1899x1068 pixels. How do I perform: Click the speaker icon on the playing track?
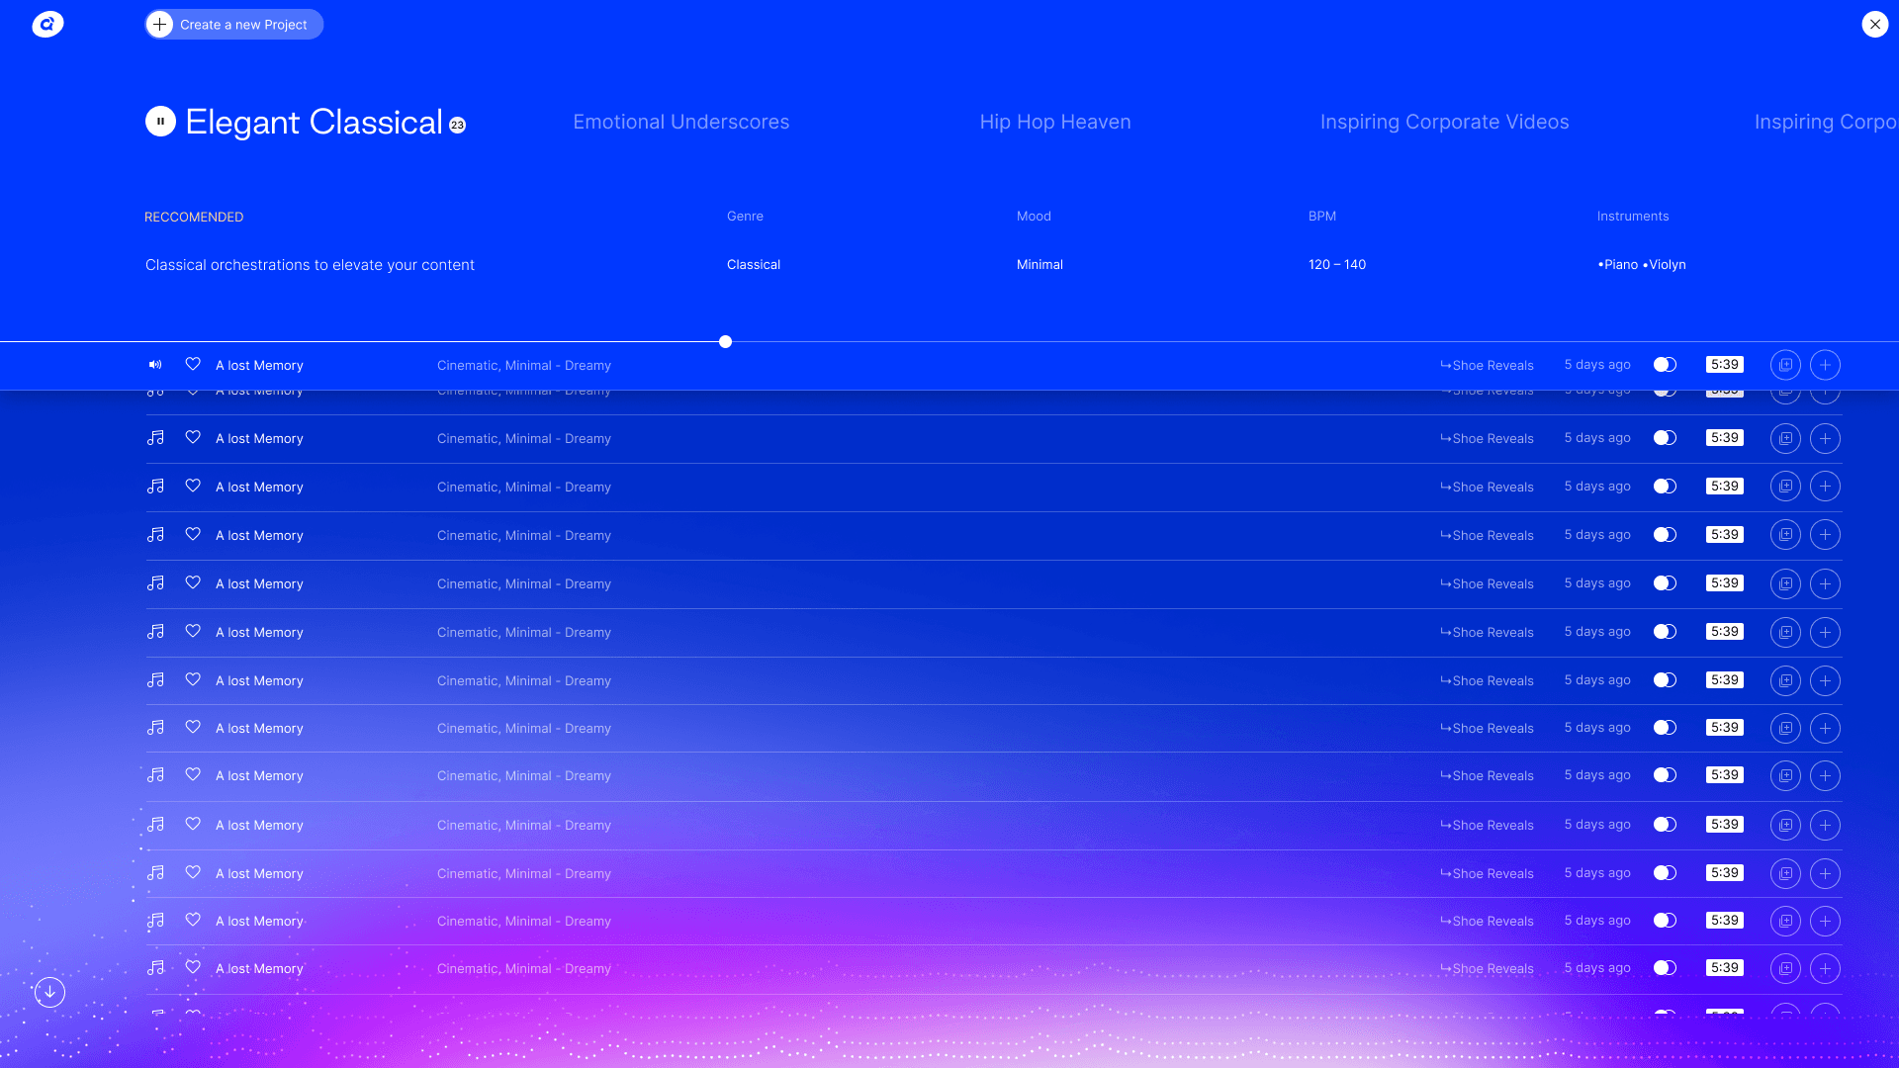(x=155, y=365)
